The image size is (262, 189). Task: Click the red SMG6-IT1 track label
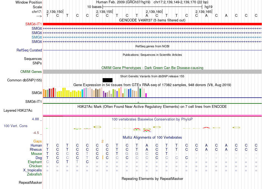click(x=33, y=24)
